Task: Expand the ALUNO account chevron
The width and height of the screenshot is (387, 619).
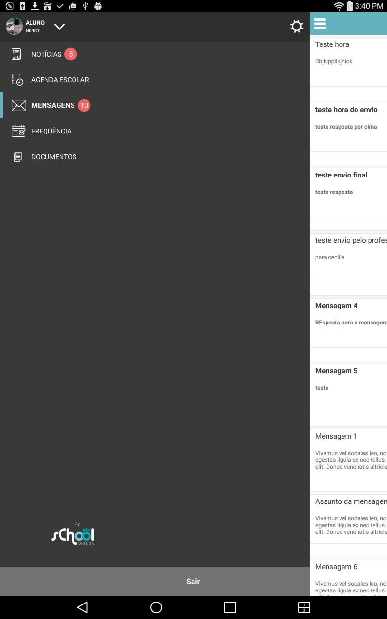Action: click(x=60, y=27)
